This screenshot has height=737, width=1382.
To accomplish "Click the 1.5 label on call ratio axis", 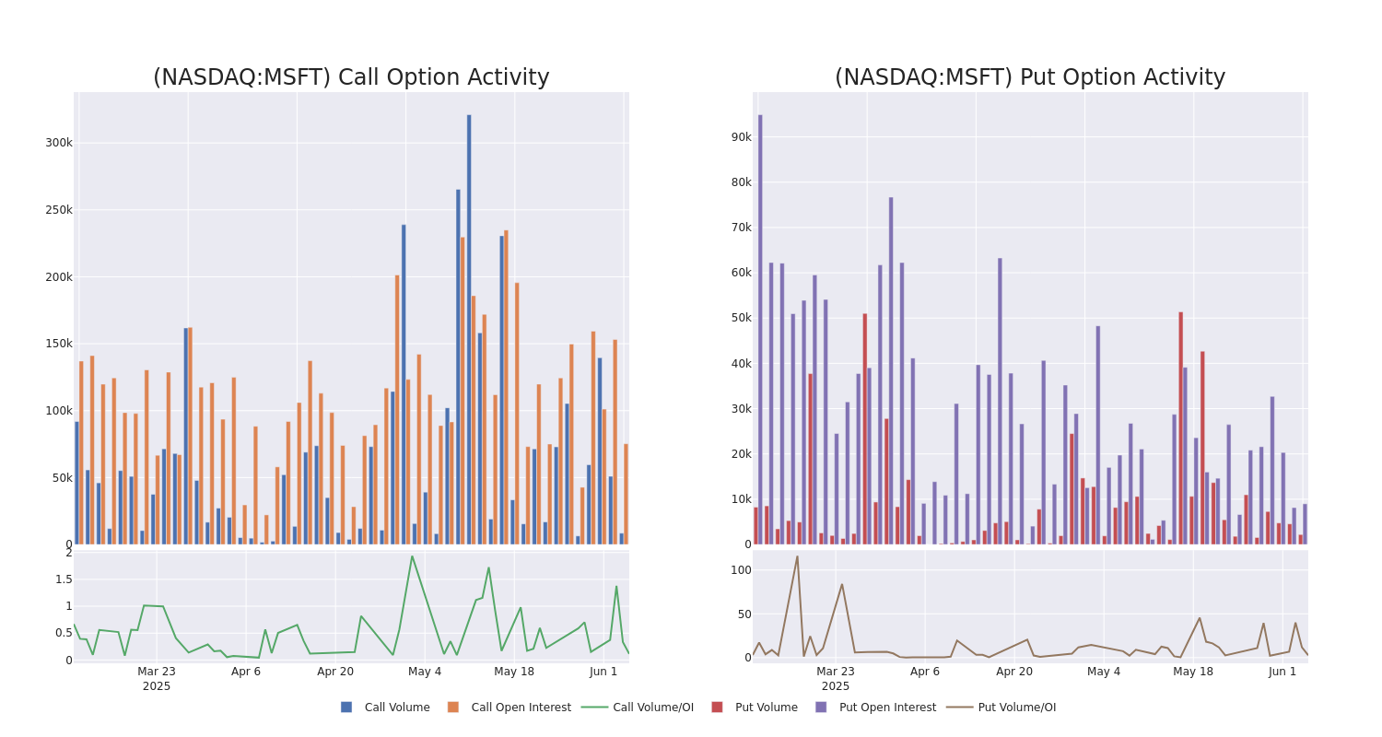I will click(64, 579).
